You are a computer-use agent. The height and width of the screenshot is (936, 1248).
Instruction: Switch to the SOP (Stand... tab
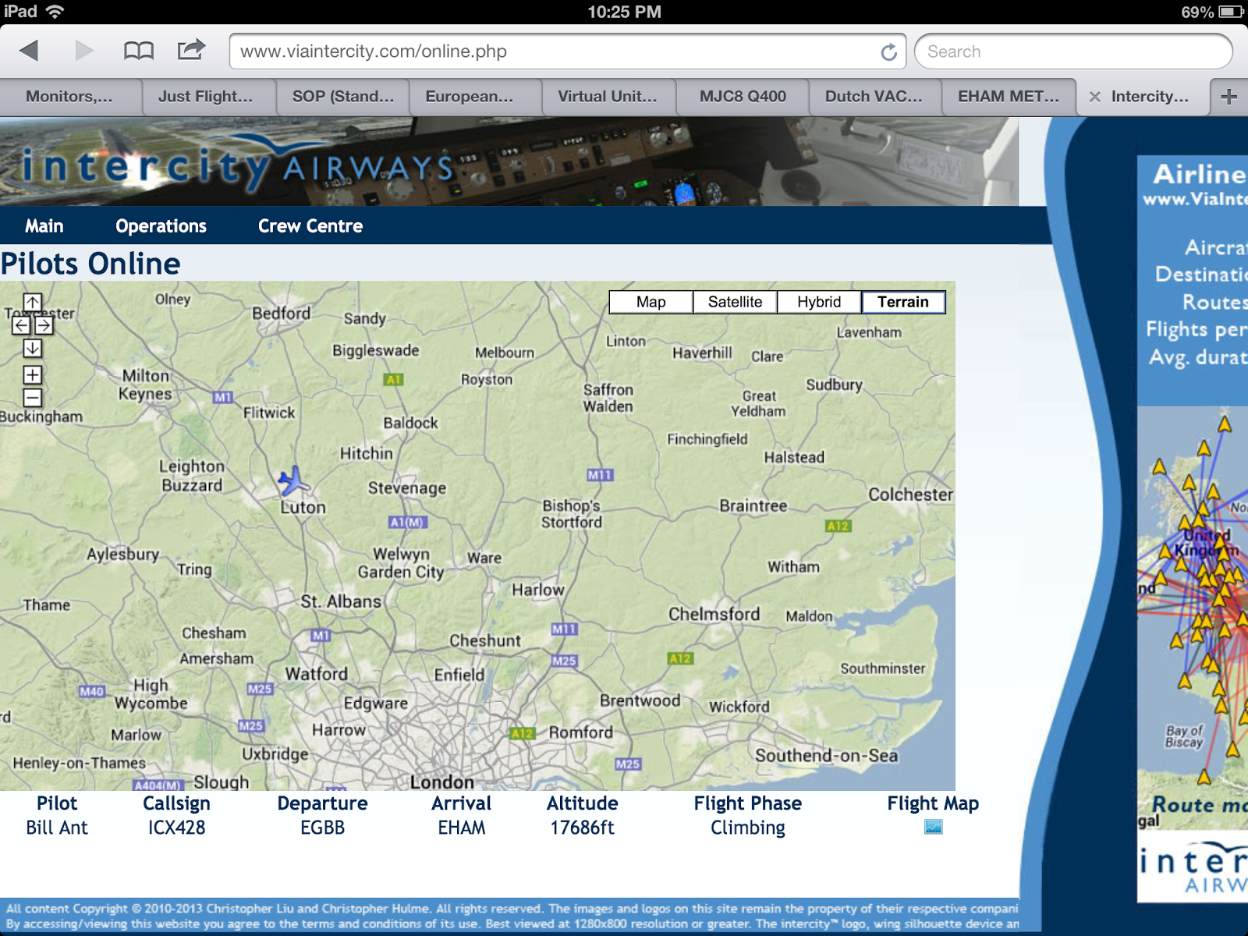point(343,97)
